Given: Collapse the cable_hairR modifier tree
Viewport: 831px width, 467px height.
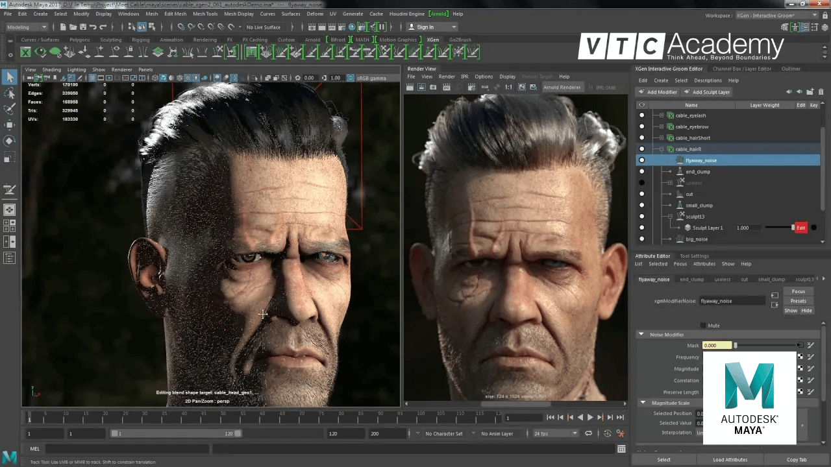Looking at the screenshot, I should (662, 149).
